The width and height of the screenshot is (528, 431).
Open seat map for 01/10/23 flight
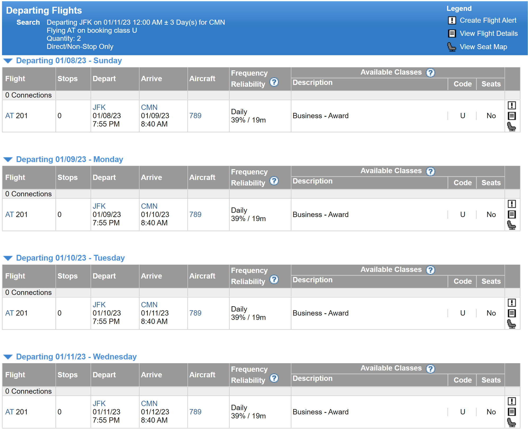(512, 324)
